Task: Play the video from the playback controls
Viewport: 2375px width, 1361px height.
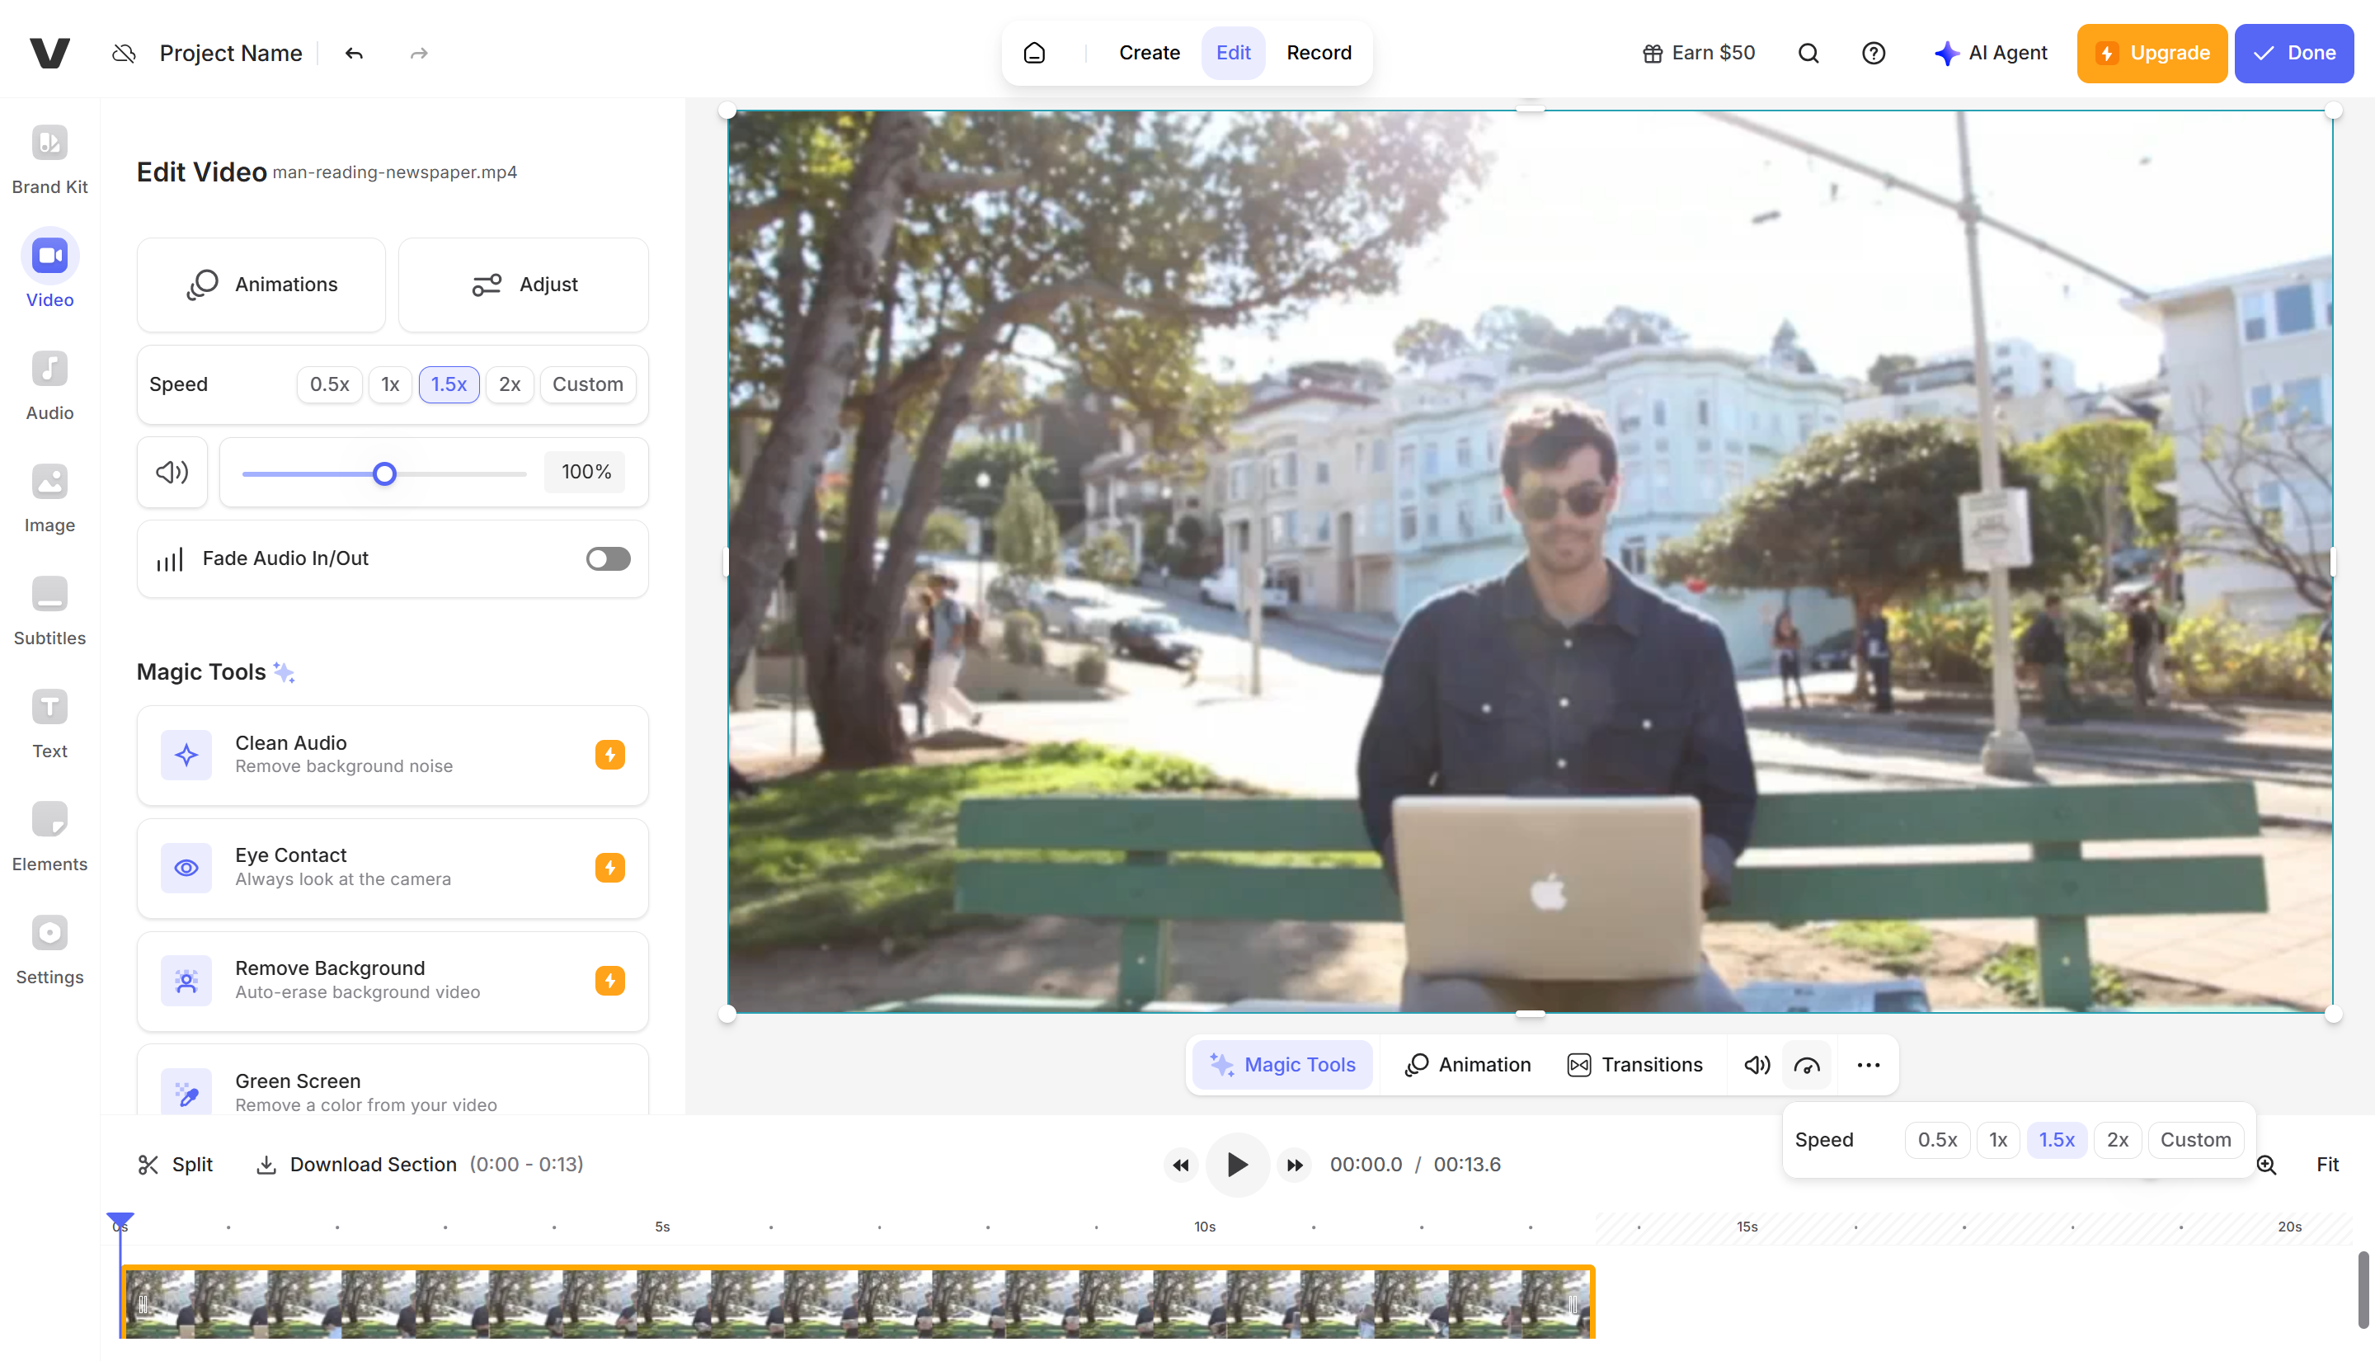Action: 1237,1165
